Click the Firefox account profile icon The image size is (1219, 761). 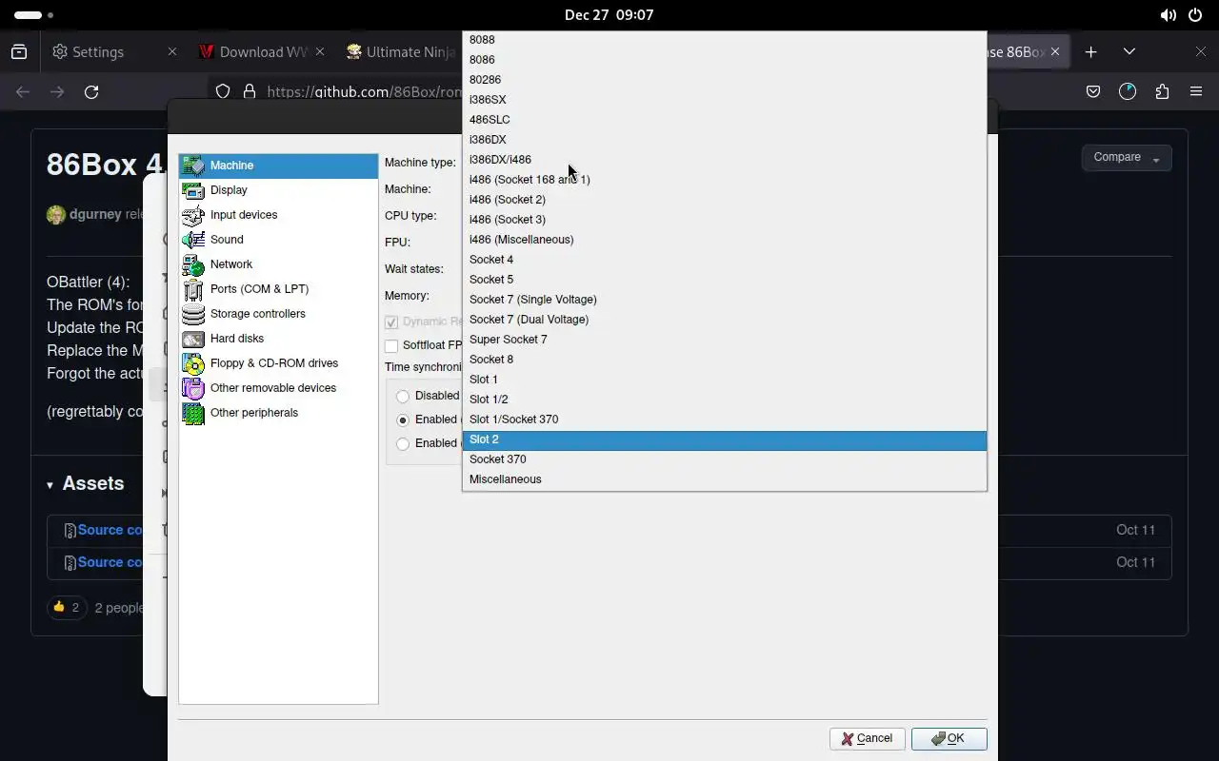click(1128, 91)
